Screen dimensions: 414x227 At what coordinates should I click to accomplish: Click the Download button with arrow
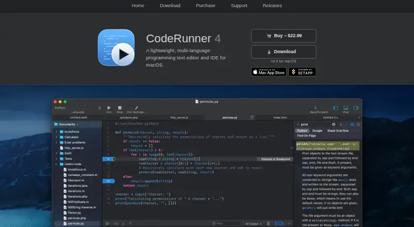point(284,52)
